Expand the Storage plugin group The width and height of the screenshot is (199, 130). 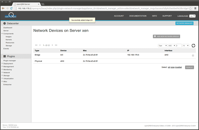[2, 76]
